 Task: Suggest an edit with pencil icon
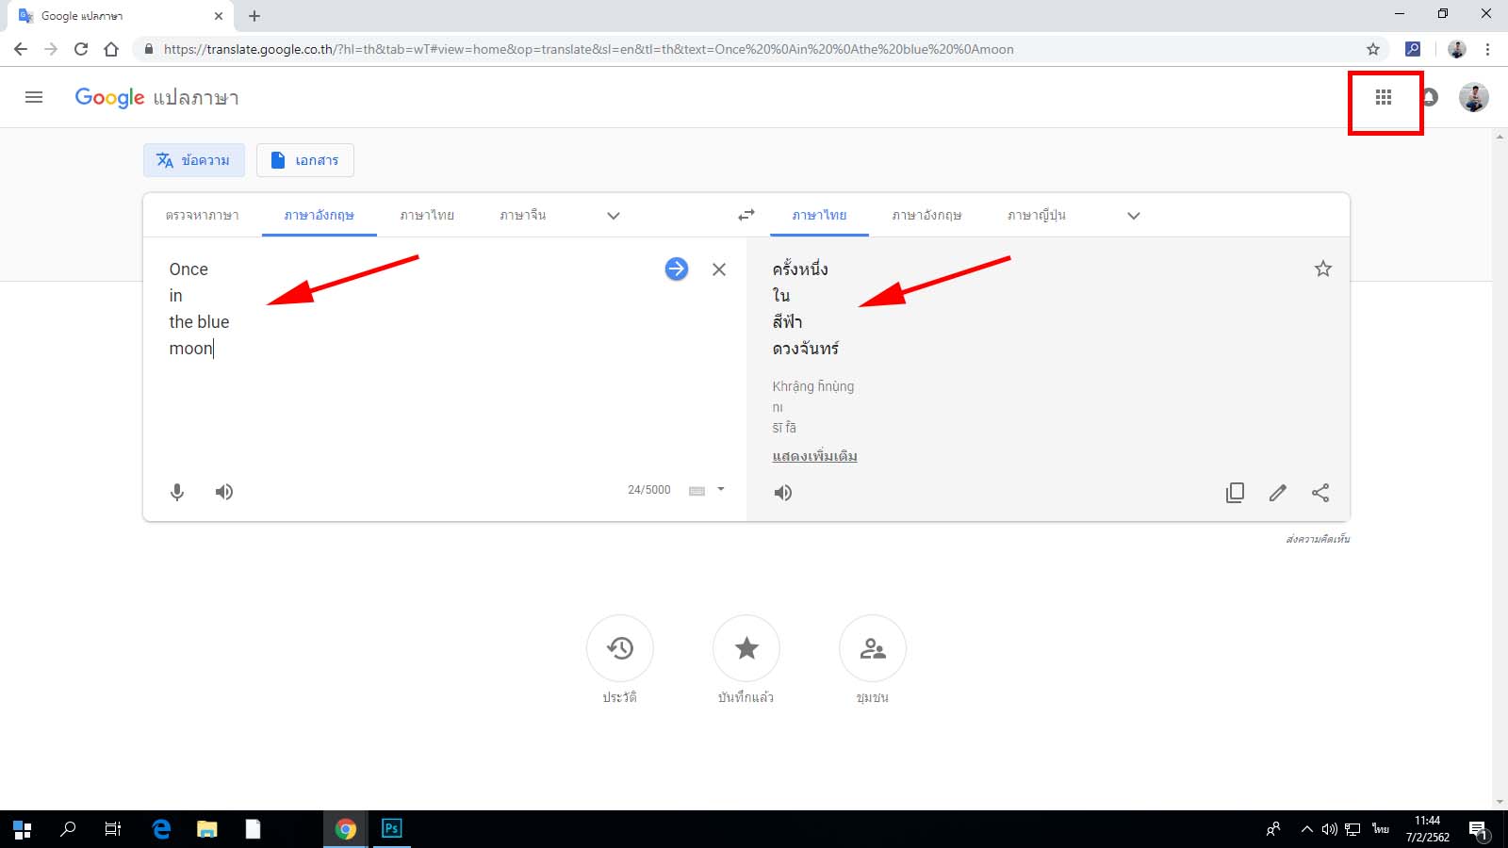point(1278,493)
